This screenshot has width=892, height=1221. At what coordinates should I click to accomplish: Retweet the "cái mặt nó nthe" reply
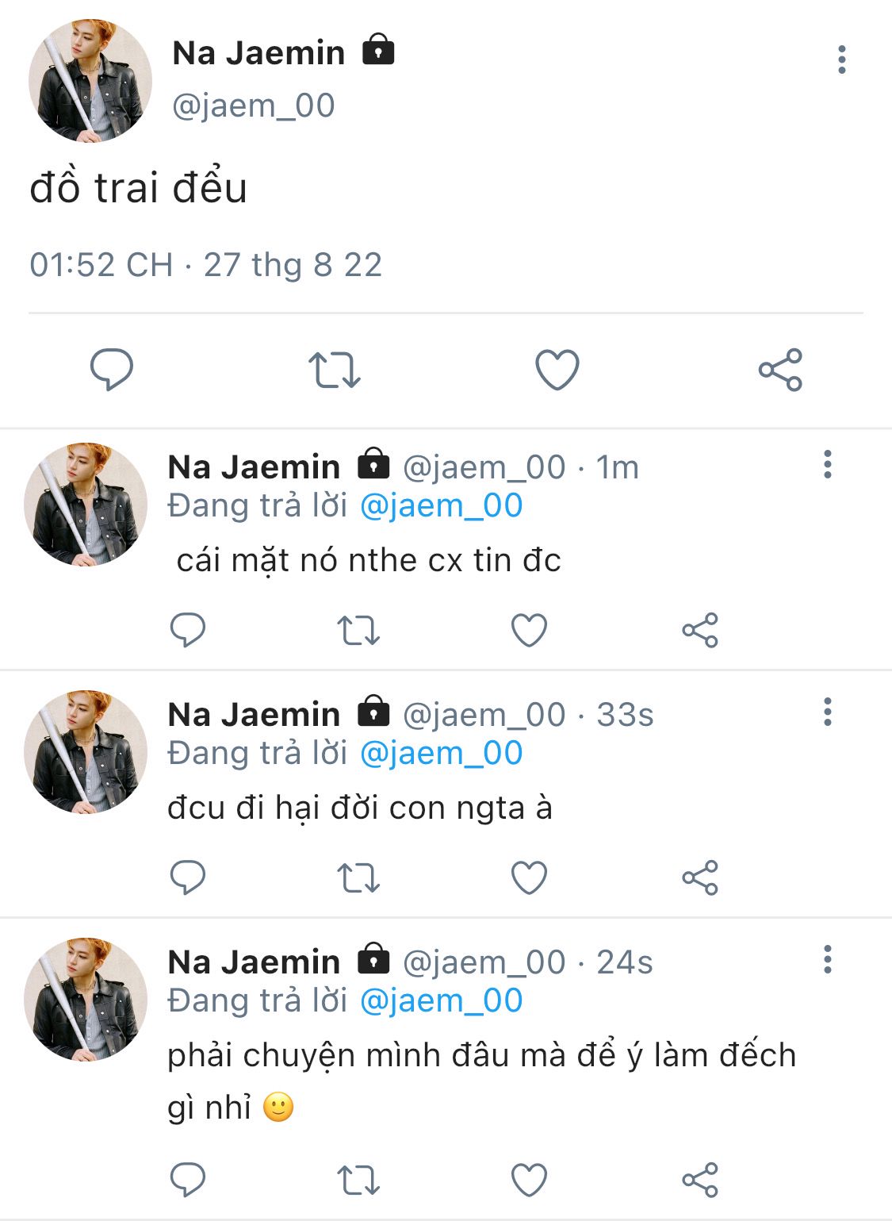[358, 631]
